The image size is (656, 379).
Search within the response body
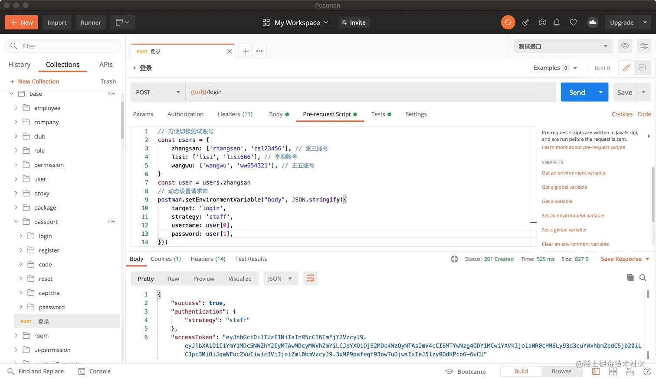point(643,278)
